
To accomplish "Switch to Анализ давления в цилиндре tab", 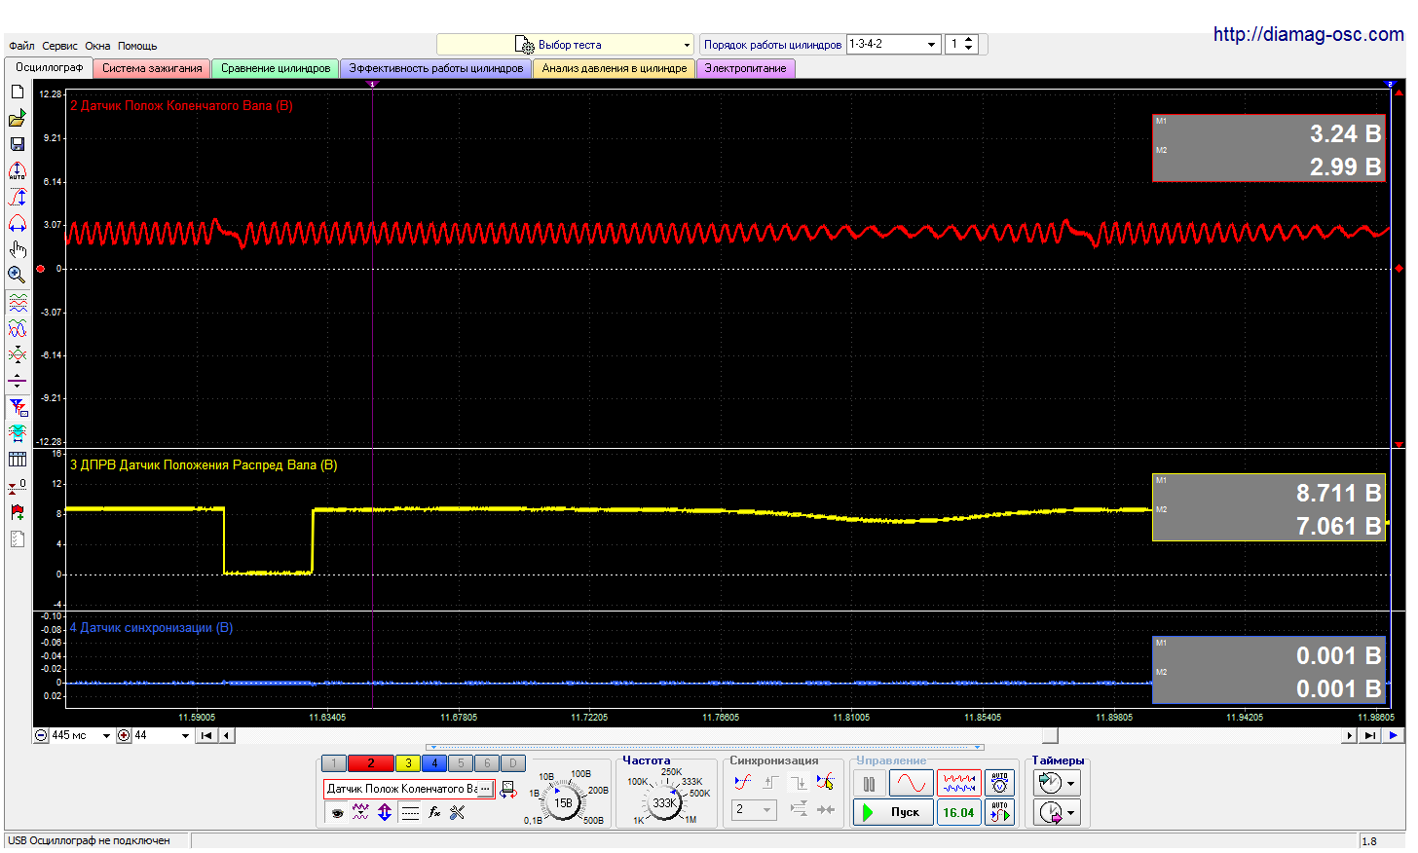I will point(615,68).
